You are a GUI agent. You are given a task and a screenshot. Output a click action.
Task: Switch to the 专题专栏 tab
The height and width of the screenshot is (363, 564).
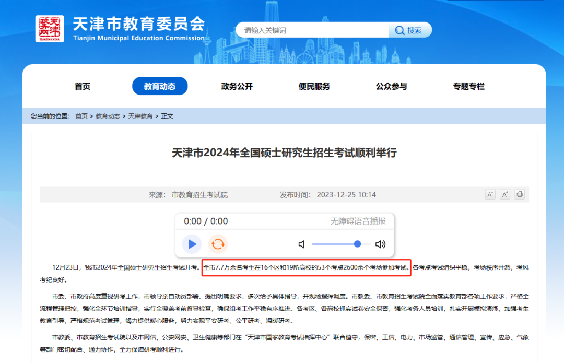coord(468,86)
